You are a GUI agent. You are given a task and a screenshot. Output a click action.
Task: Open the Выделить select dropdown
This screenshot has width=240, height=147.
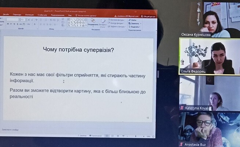pos(134,27)
